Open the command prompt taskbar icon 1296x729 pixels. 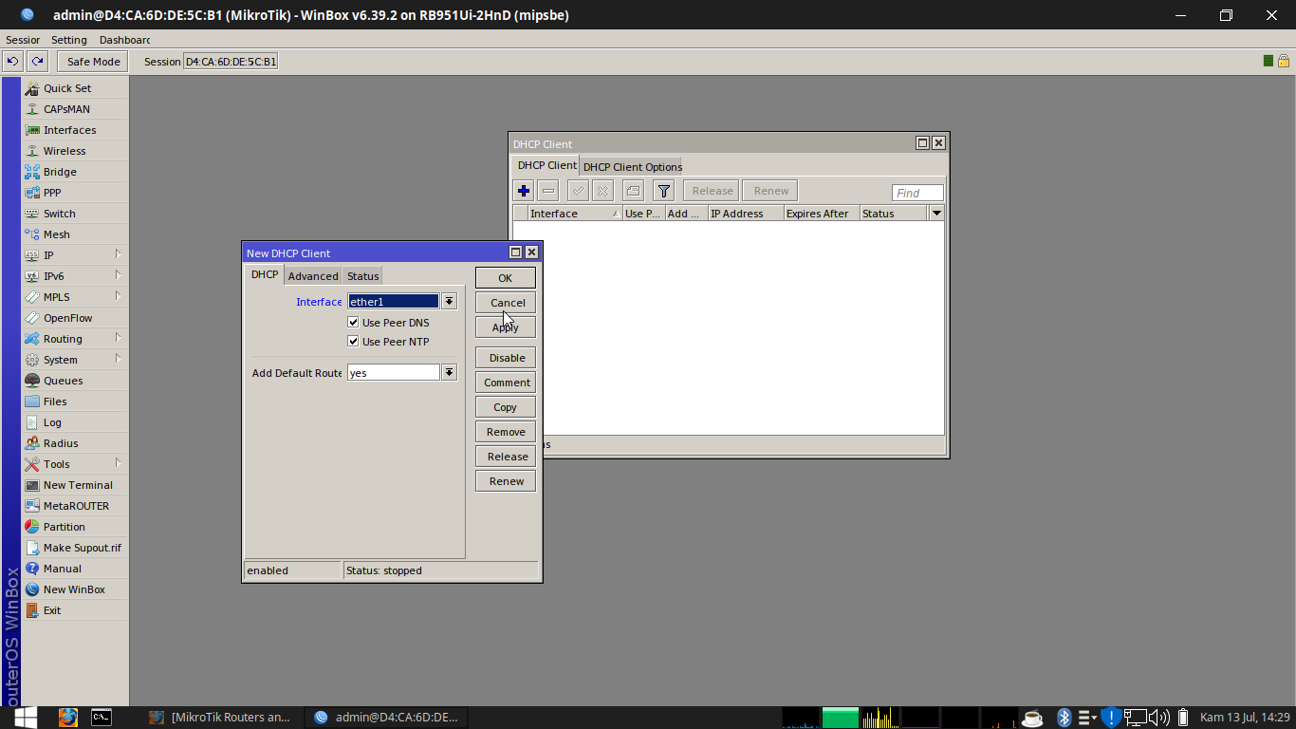coord(102,718)
